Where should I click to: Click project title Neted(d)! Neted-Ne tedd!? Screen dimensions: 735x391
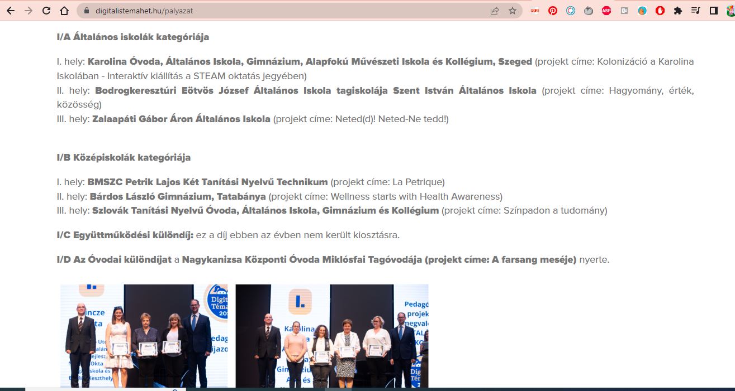point(391,119)
